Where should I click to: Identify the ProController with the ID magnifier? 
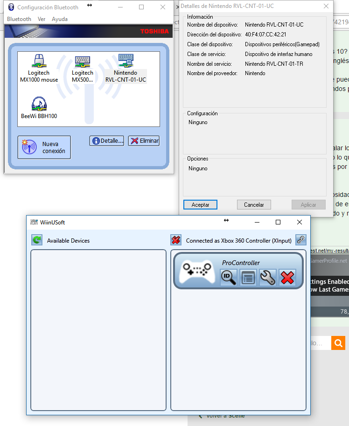(229, 277)
